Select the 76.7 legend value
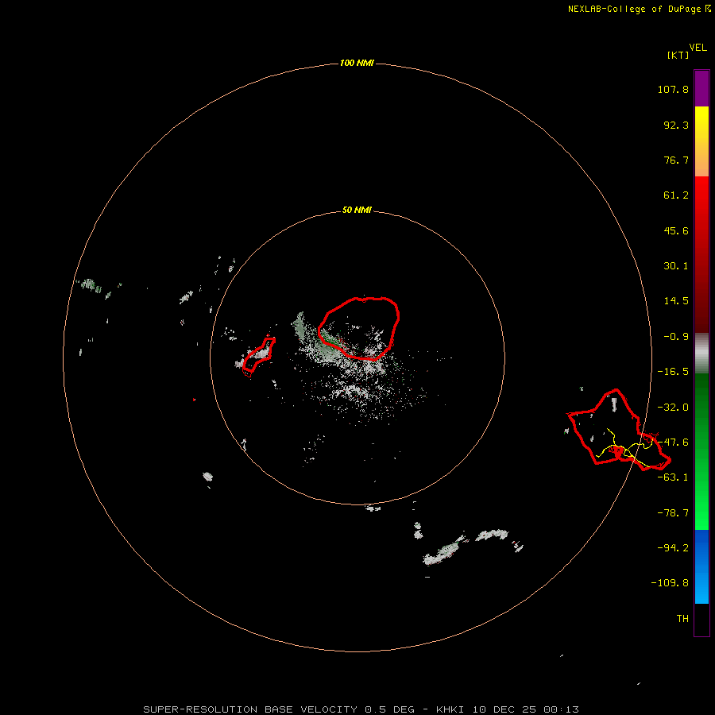This screenshot has width=715, height=715. tap(676, 160)
